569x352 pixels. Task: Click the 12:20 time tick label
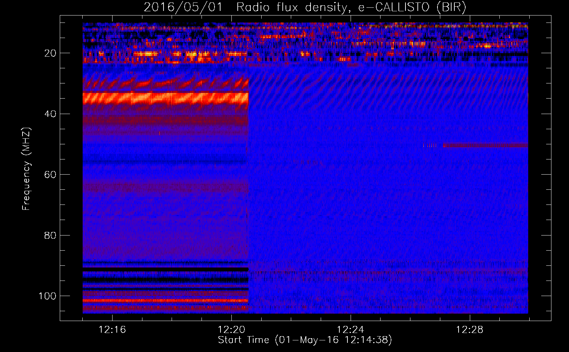(231, 330)
